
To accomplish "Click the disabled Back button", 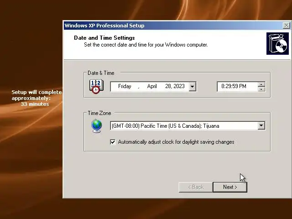I will pyautogui.click(x=196, y=187).
